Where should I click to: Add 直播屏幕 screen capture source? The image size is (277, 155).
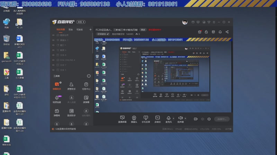pyautogui.click(x=122, y=119)
